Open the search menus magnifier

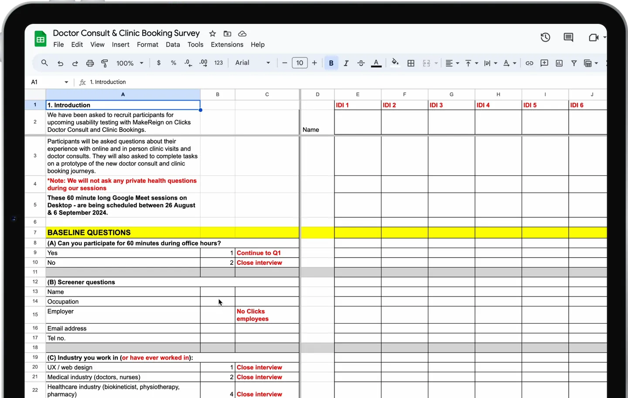44,63
